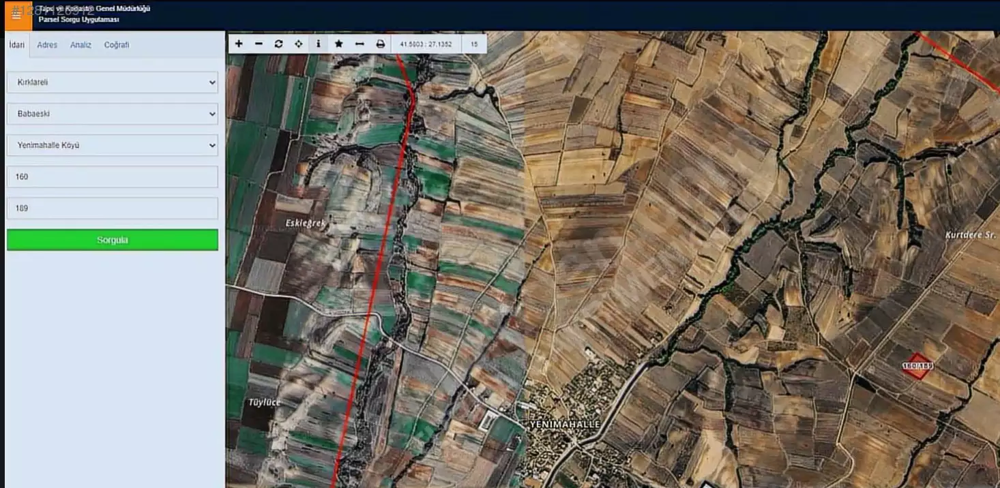Click the crosshair locate icon
Screen dimensions: 1000x488
pos(298,44)
